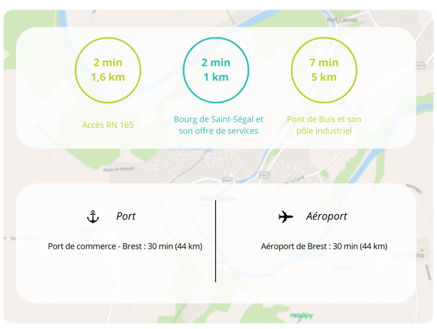The width and height of the screenshot is (437, 329).
Task: Click the Bourg de Saint-Ségal caption
Action: (x=218, y=125)
